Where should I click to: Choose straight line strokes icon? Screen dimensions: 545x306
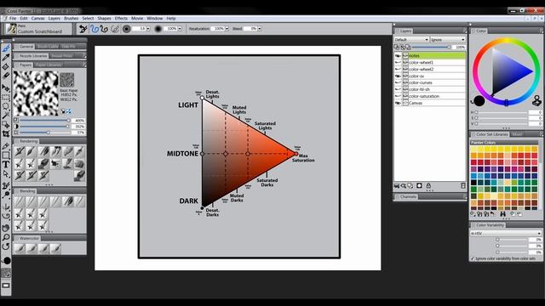click(x=104, y=29)
